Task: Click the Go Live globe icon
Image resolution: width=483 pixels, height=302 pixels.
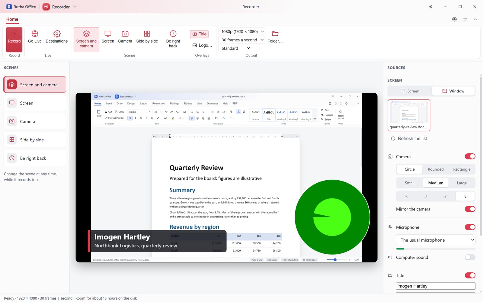Action: pyautogui.click(x=35, y=34)
